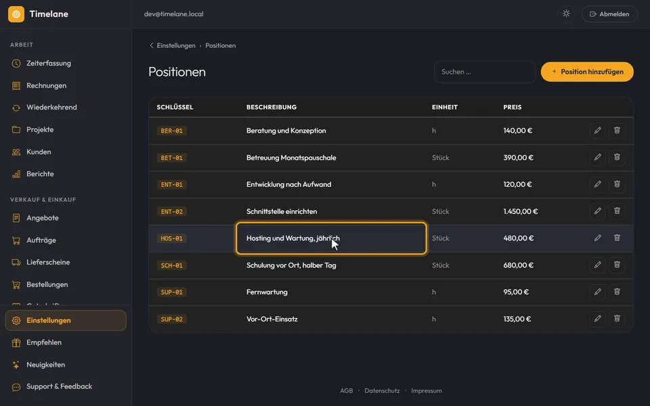
Task: Edit the HOS-01 Hosting und Wartung position
Action: (x=597, y=238)
